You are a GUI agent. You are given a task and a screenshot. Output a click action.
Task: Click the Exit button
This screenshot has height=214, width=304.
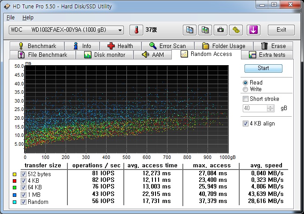281,30
